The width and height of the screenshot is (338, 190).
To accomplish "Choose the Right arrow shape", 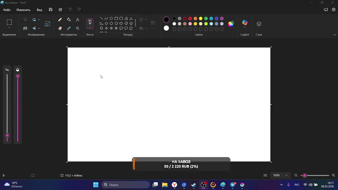I will 121,23.
